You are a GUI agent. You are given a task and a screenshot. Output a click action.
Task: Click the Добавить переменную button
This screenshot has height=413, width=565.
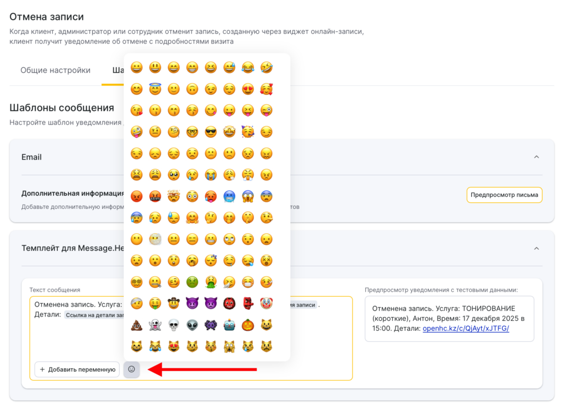click(77, 369)
